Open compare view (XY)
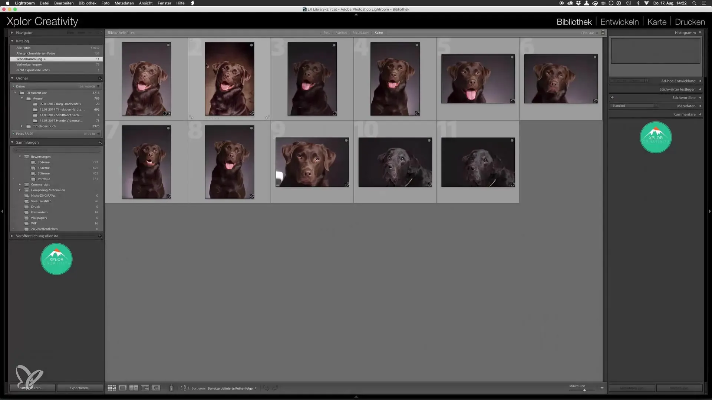Image resolution: width=712 pixels, height=400 pixels. 133,388
